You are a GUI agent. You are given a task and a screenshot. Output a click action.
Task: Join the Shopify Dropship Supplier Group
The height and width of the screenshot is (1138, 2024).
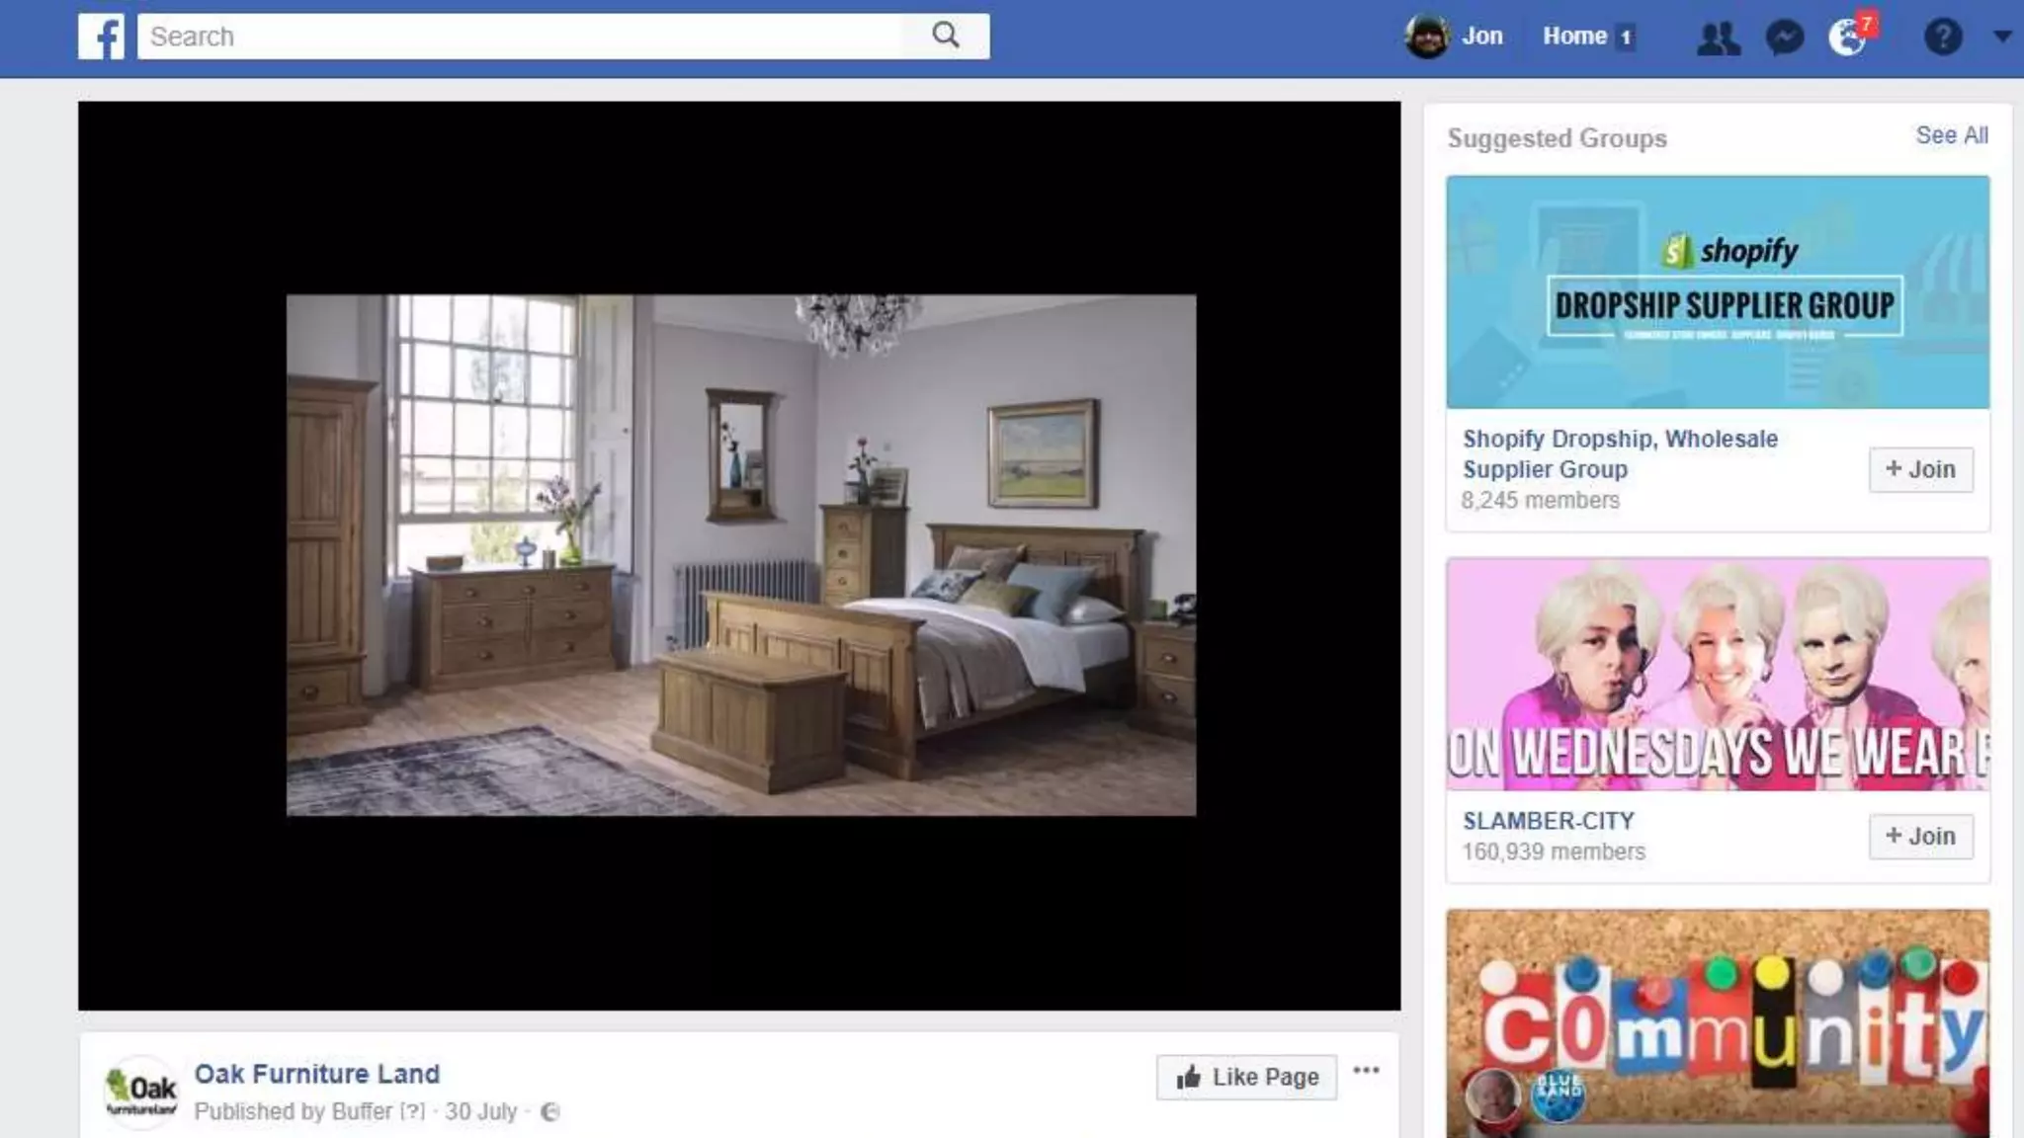1919,469
